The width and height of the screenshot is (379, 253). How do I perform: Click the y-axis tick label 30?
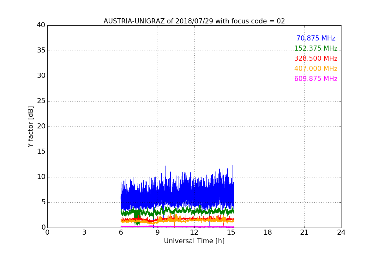point(41,76)
